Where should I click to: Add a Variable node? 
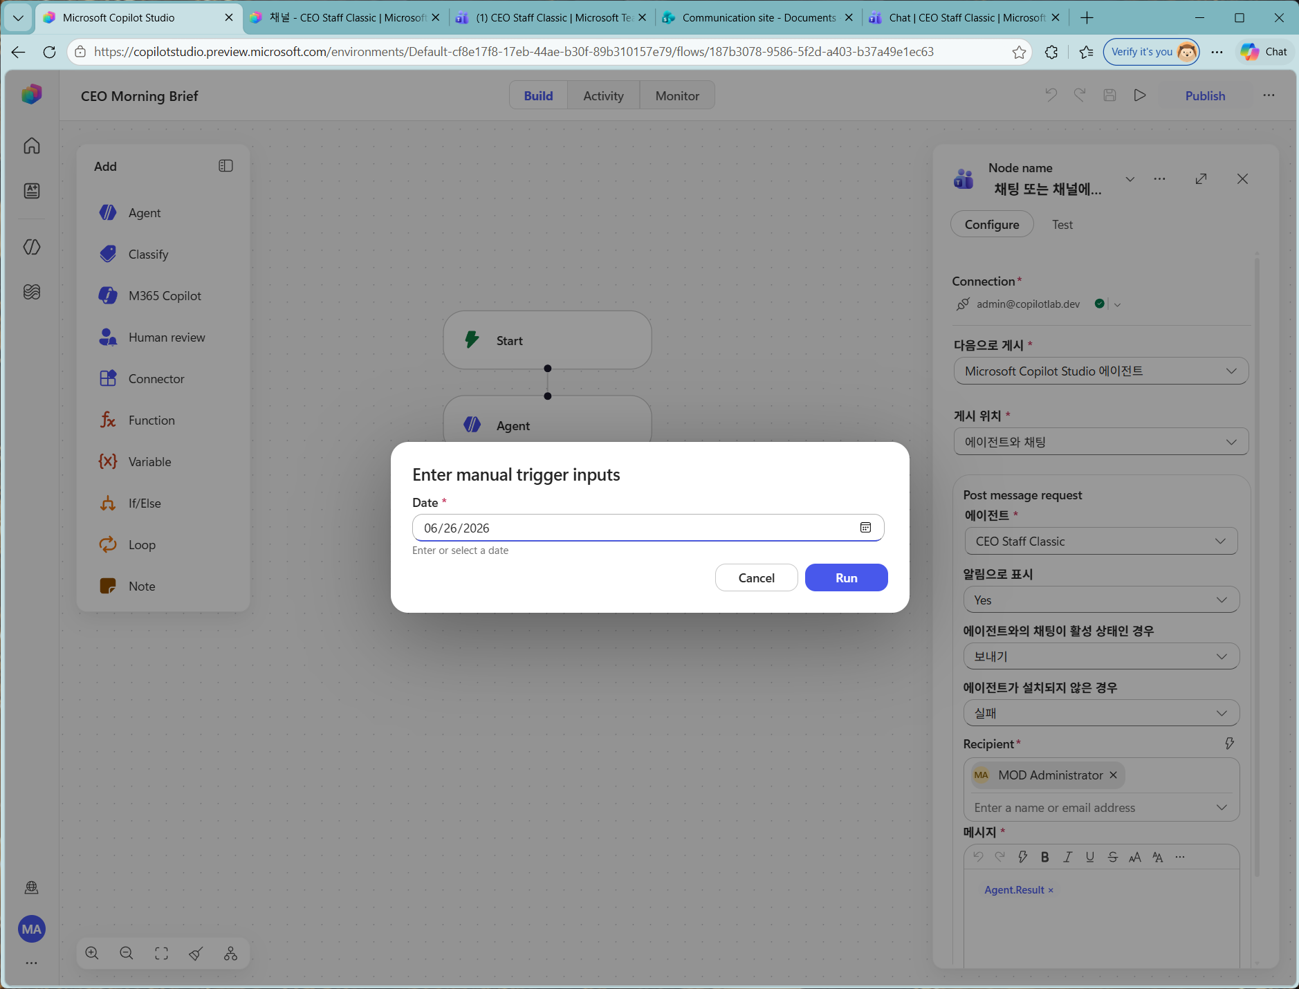tap(163, 462)
